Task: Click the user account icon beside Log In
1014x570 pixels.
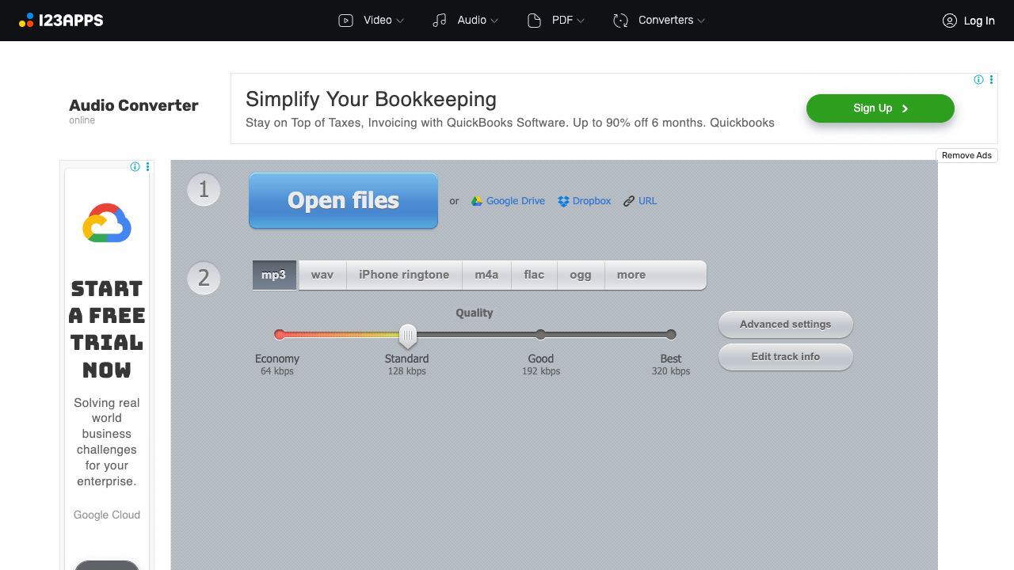Action: pos(949,21)
